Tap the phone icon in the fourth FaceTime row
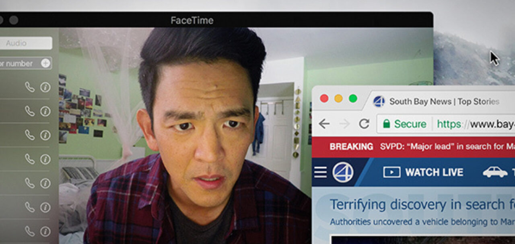The image size is (515, 244). point(30,159)
